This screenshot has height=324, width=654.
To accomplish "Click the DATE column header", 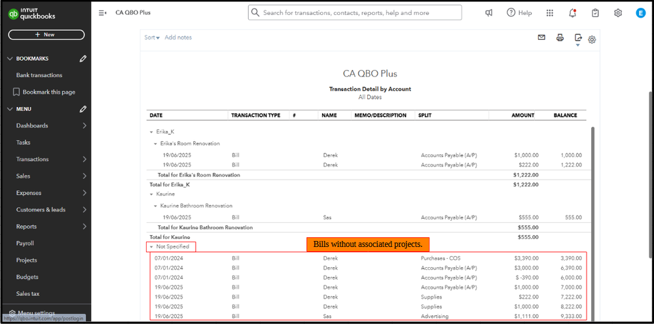I will [x=156, y=115].
